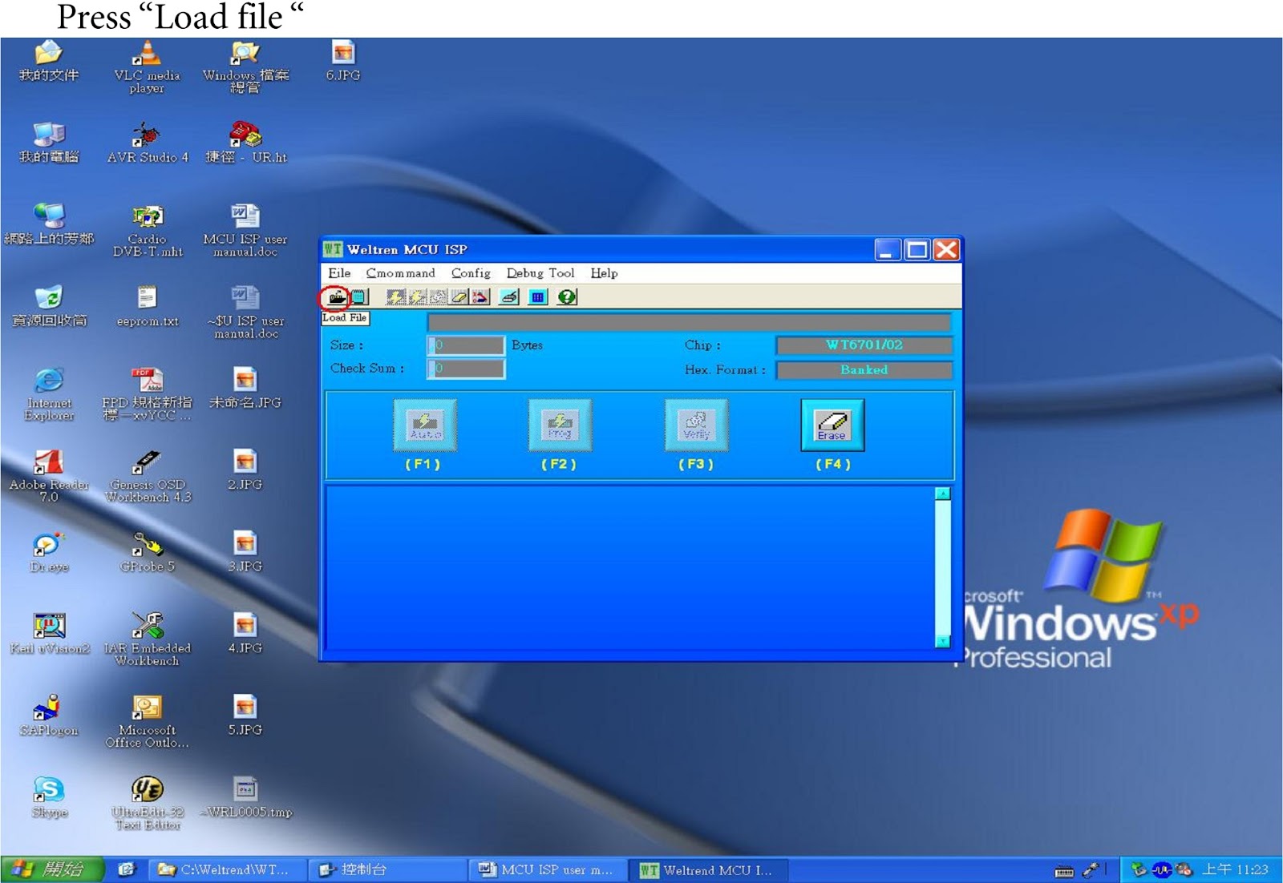
Task: Click the log area scrollbar down arrow
Action: (x=943, y=641)
